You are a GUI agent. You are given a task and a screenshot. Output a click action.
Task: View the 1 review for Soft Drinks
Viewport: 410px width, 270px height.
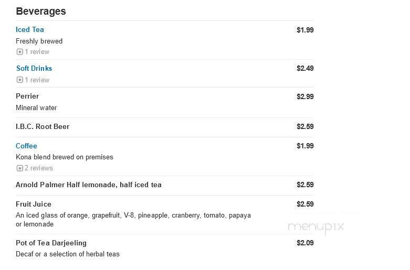click(37, 80)
